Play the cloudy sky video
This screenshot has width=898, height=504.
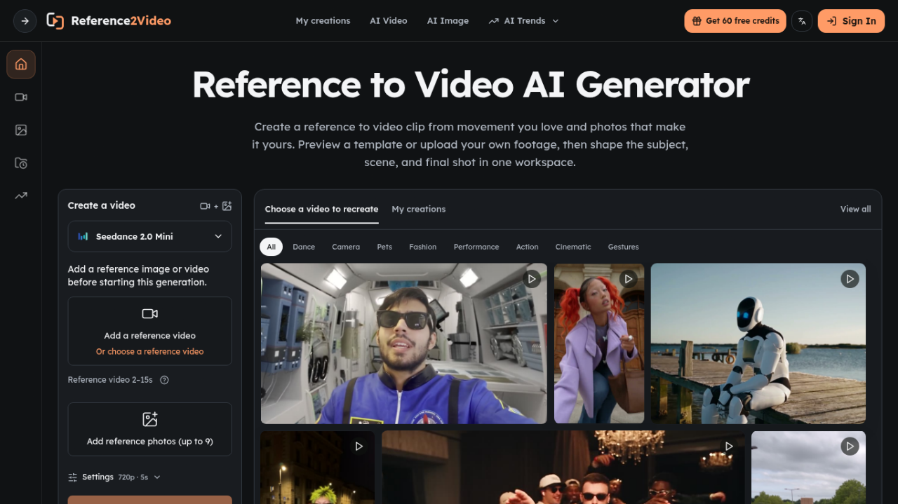point(850,447)
